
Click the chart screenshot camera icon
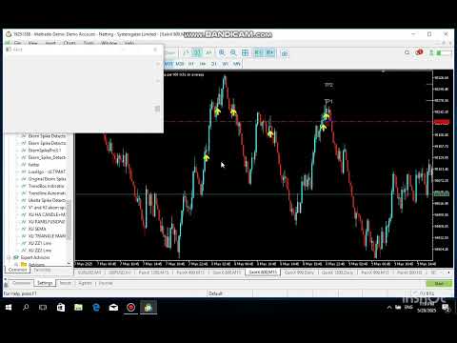[x=285, y=53]
